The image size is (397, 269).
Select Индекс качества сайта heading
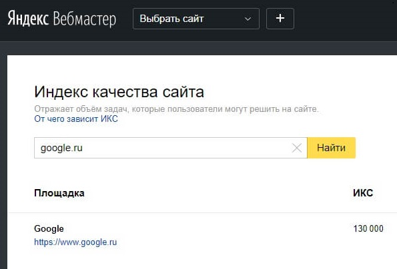coord(119,92)
